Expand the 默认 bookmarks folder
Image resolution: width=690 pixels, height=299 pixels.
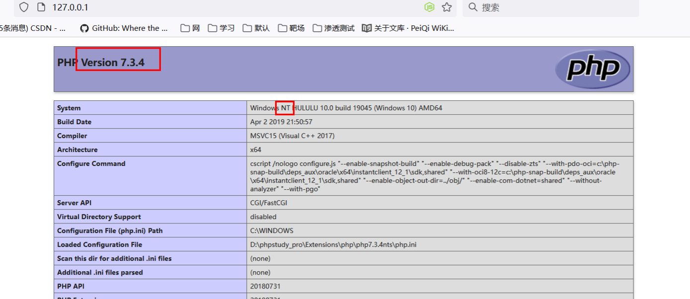256,28
